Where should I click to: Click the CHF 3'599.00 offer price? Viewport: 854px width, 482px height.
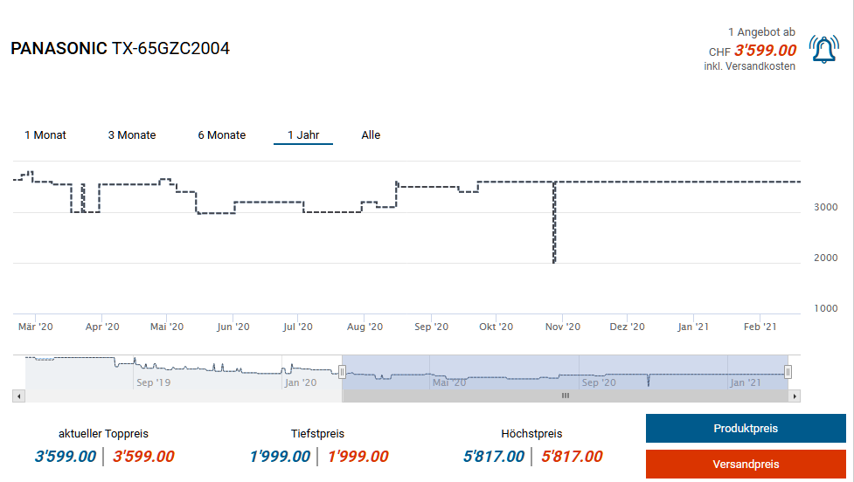point(765,51)
